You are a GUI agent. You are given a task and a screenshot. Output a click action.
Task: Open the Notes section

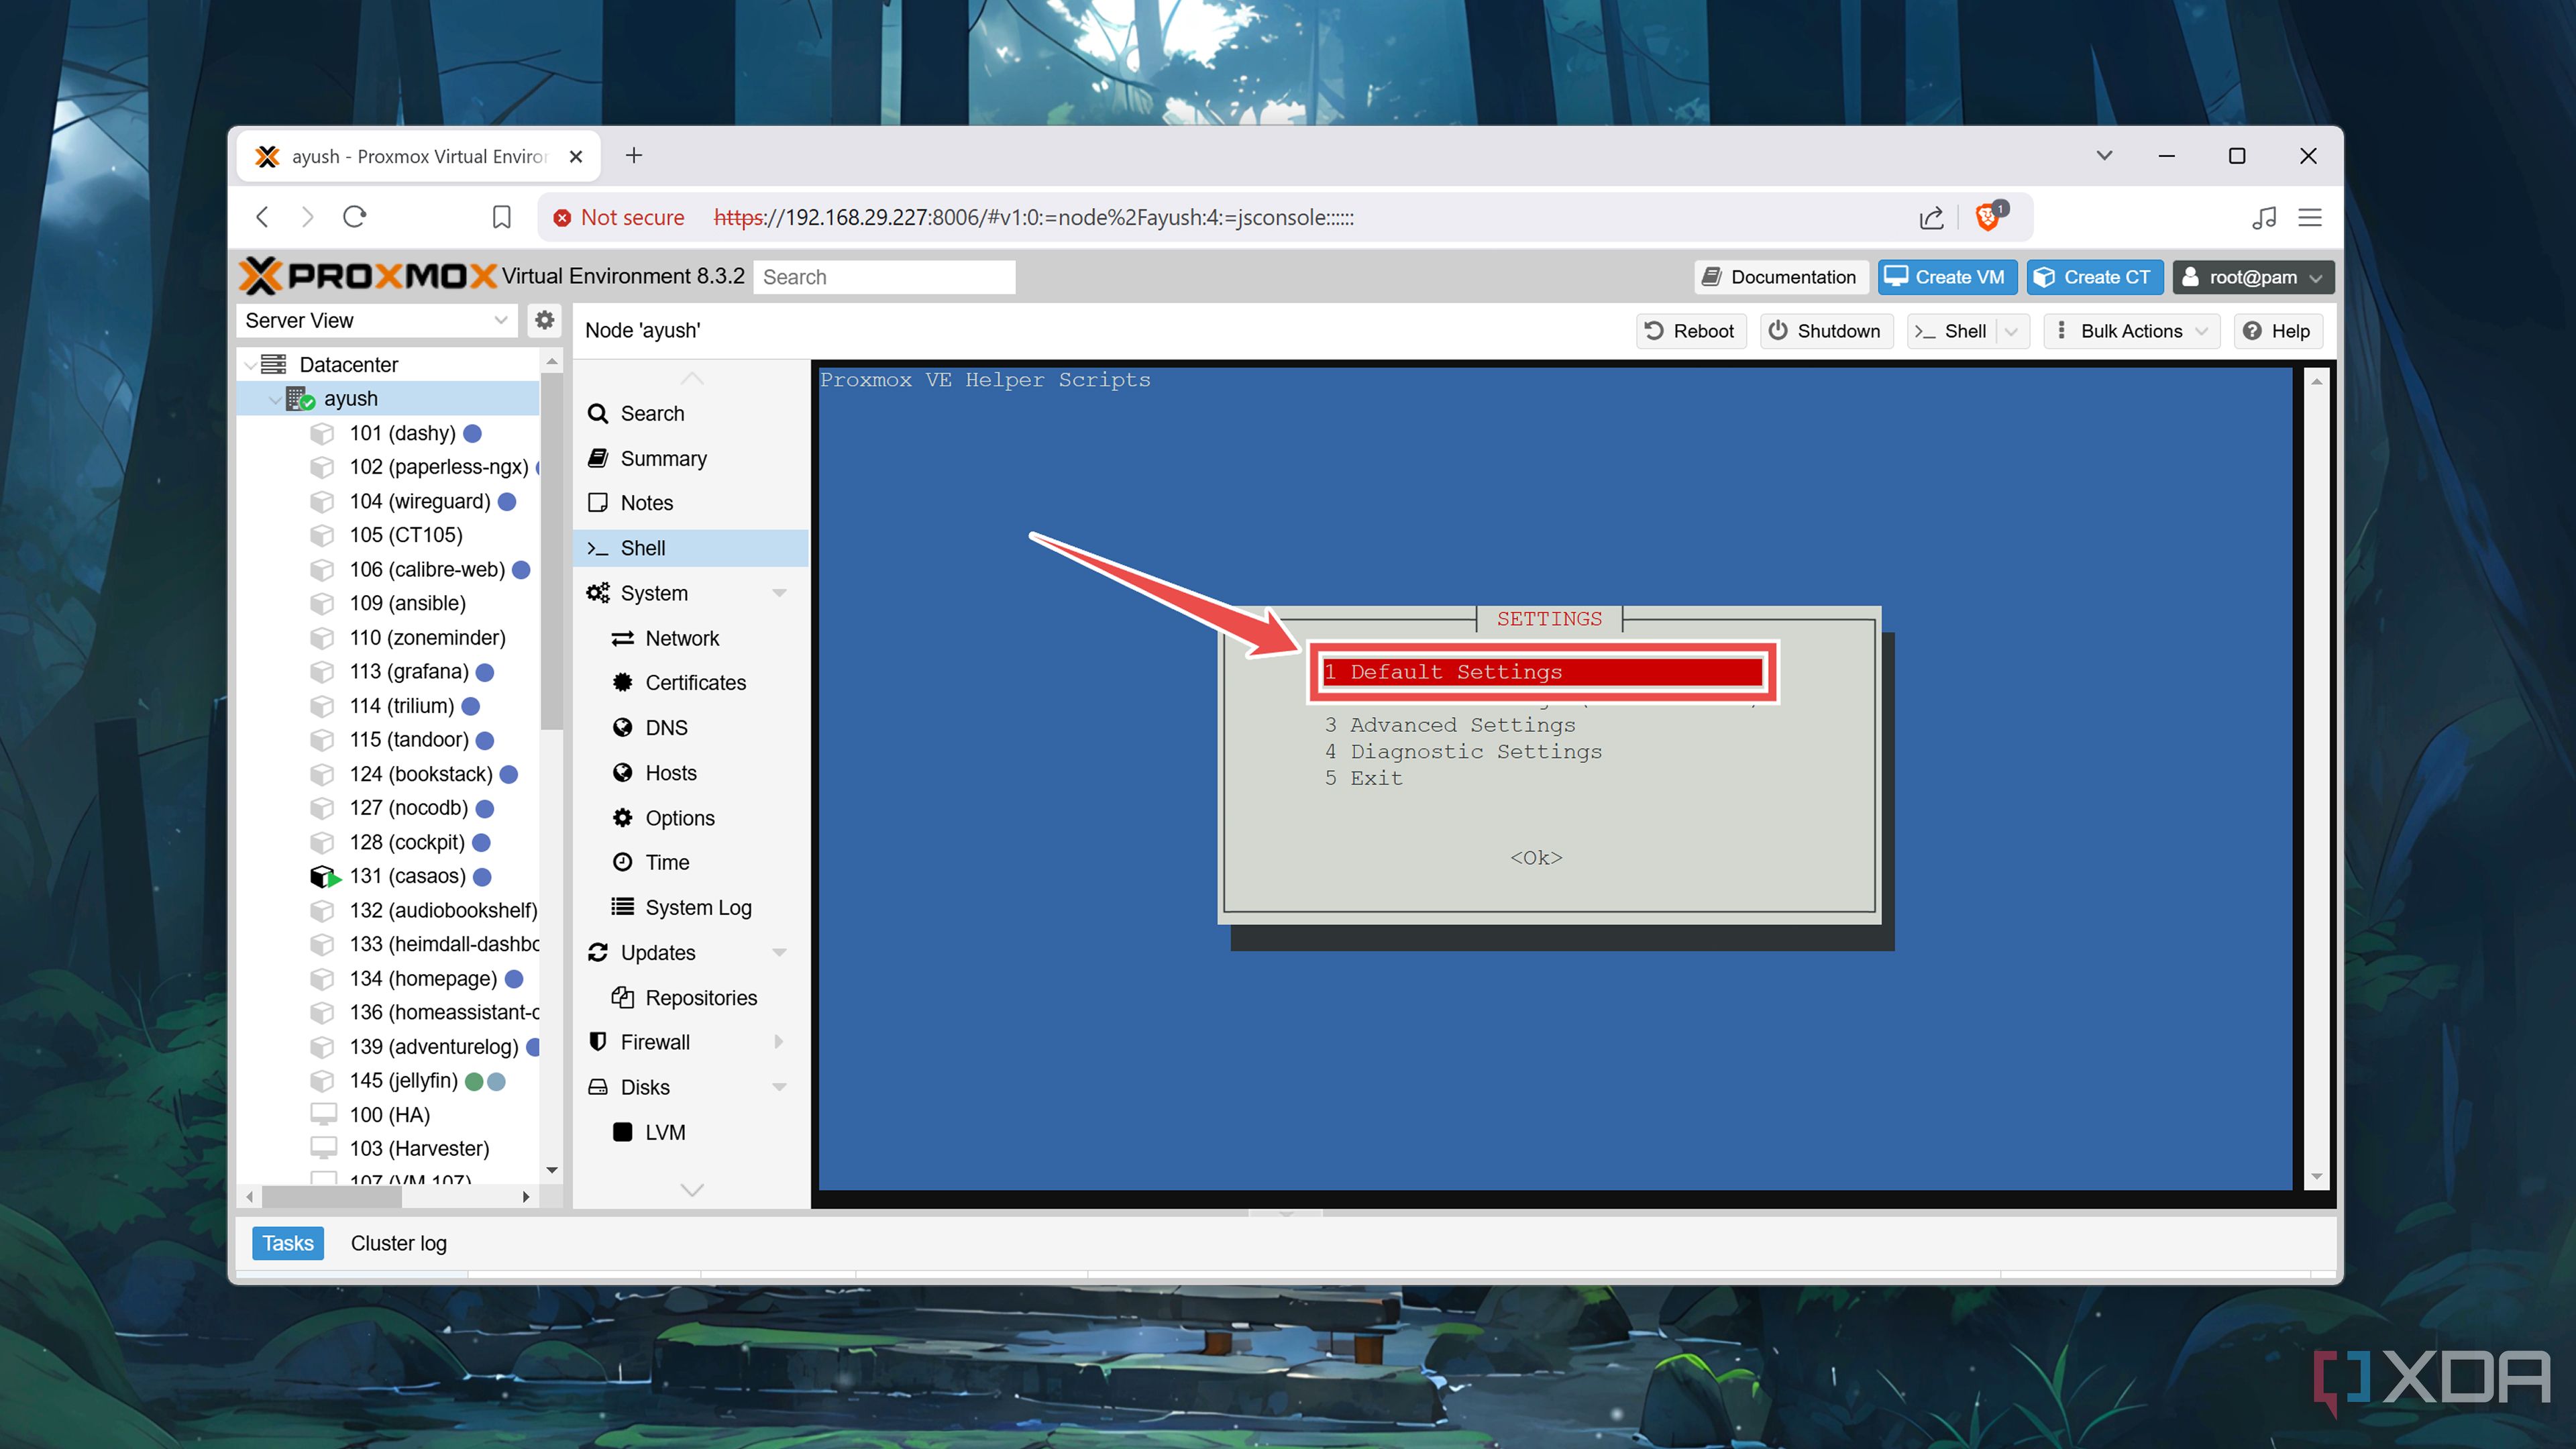point(647,503)
